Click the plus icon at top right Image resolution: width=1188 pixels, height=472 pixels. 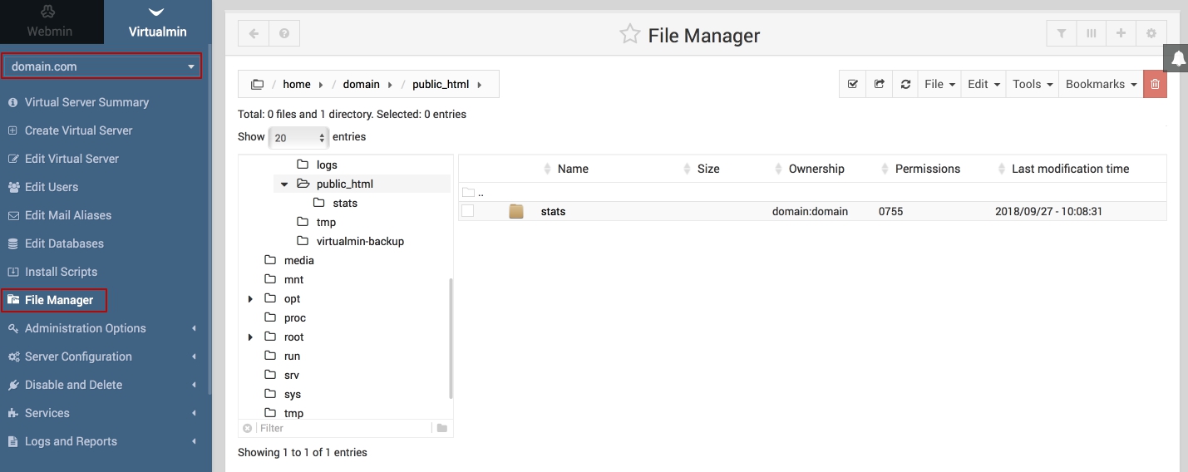[1121, 34]
